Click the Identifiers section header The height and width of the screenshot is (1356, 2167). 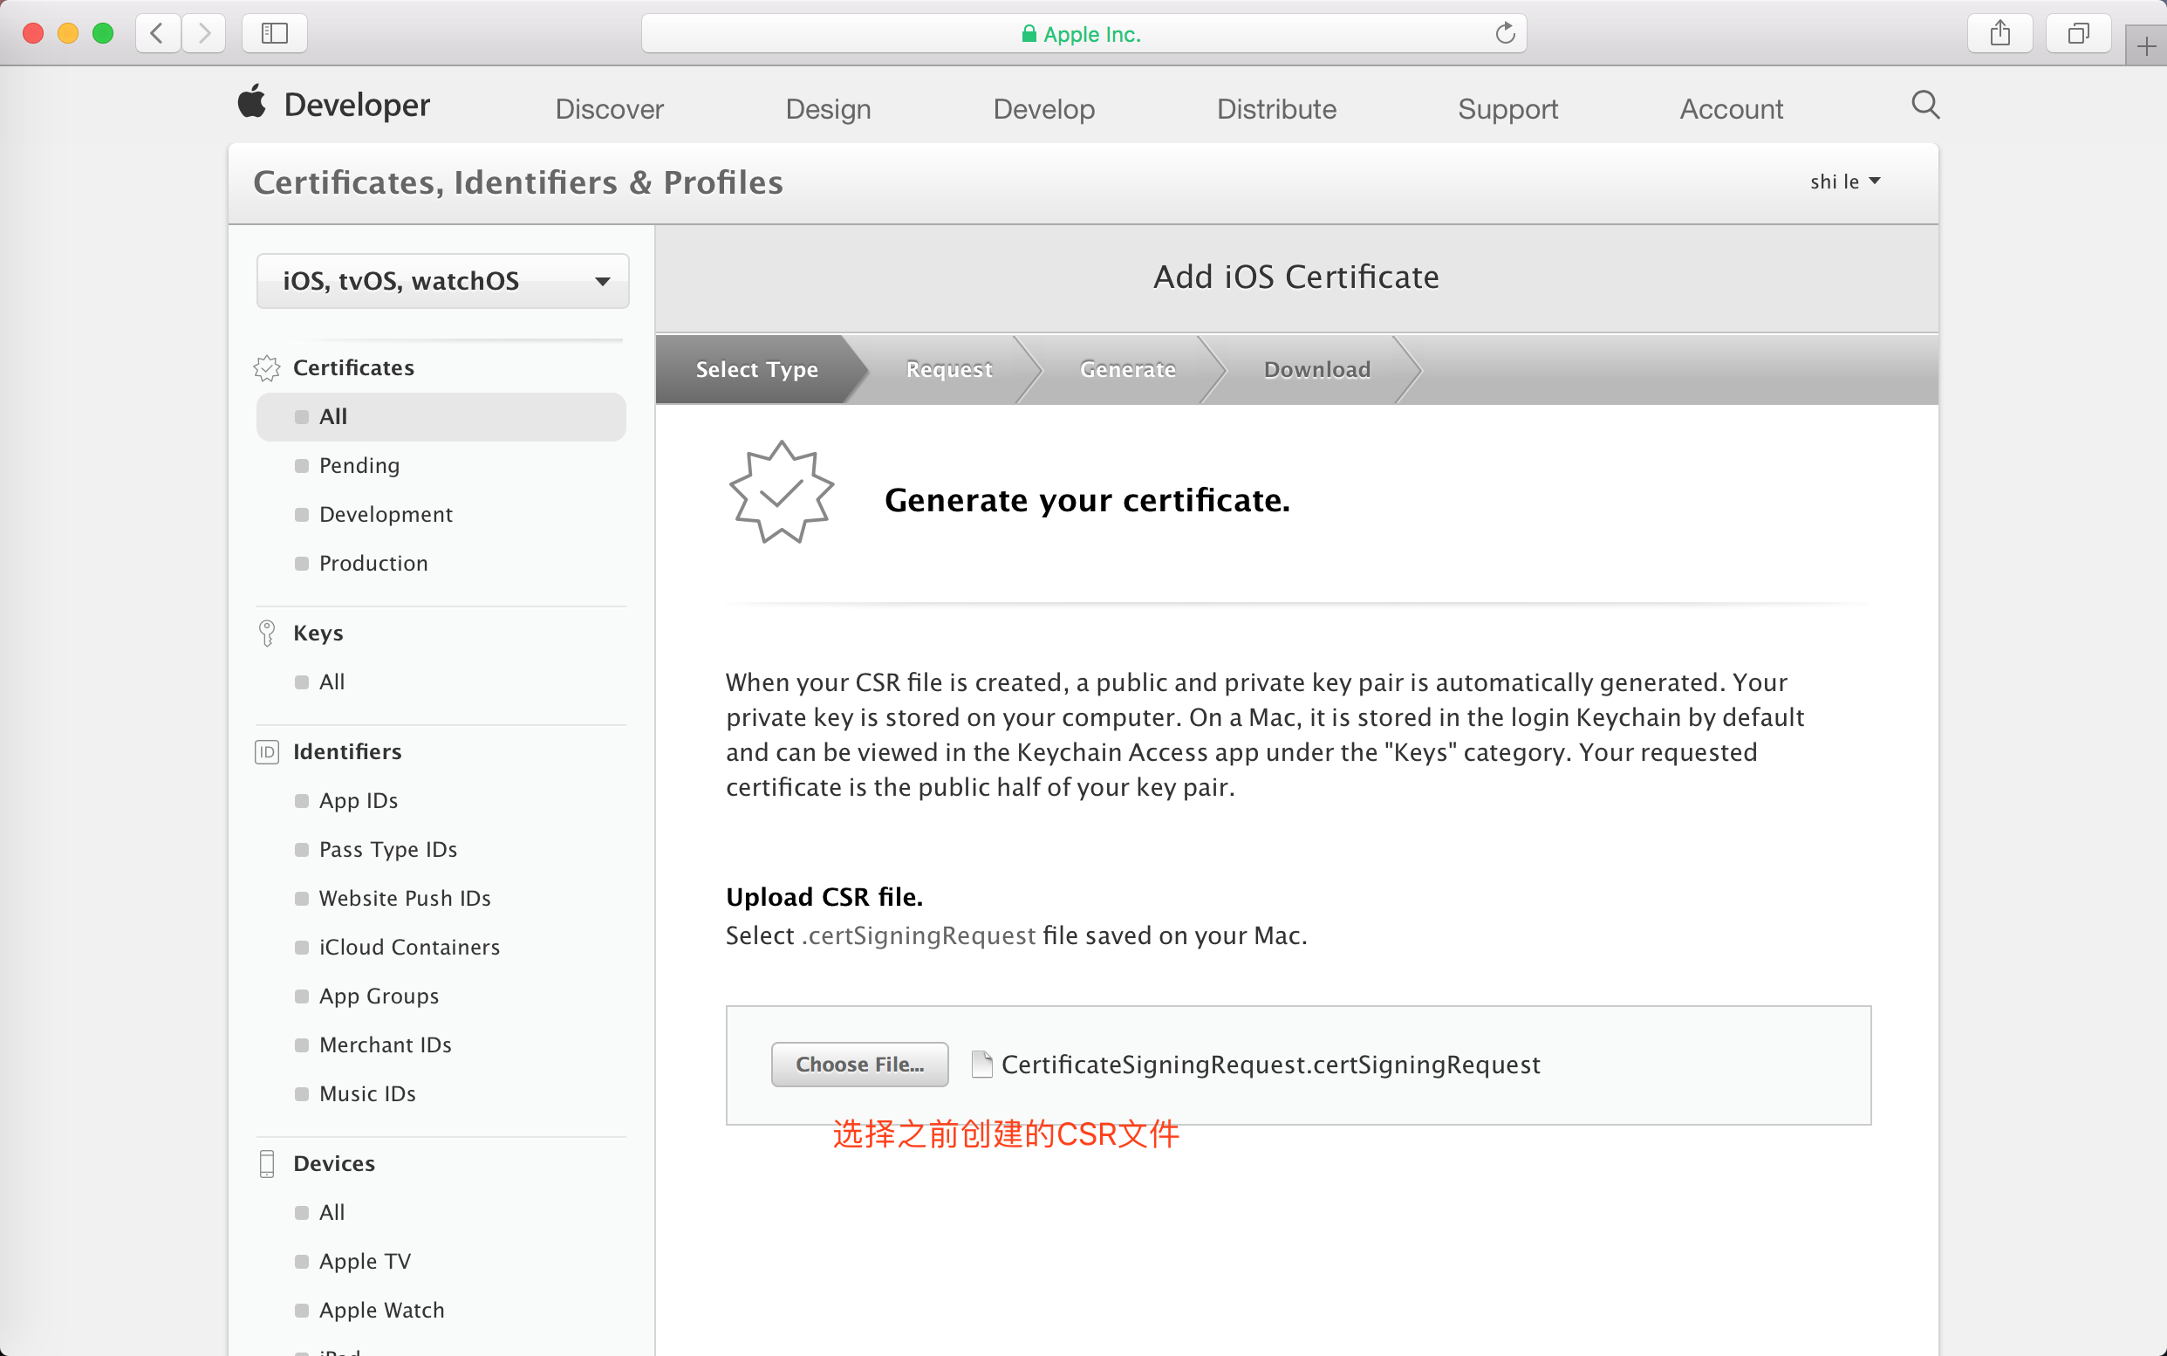click(x=347, y=751)
